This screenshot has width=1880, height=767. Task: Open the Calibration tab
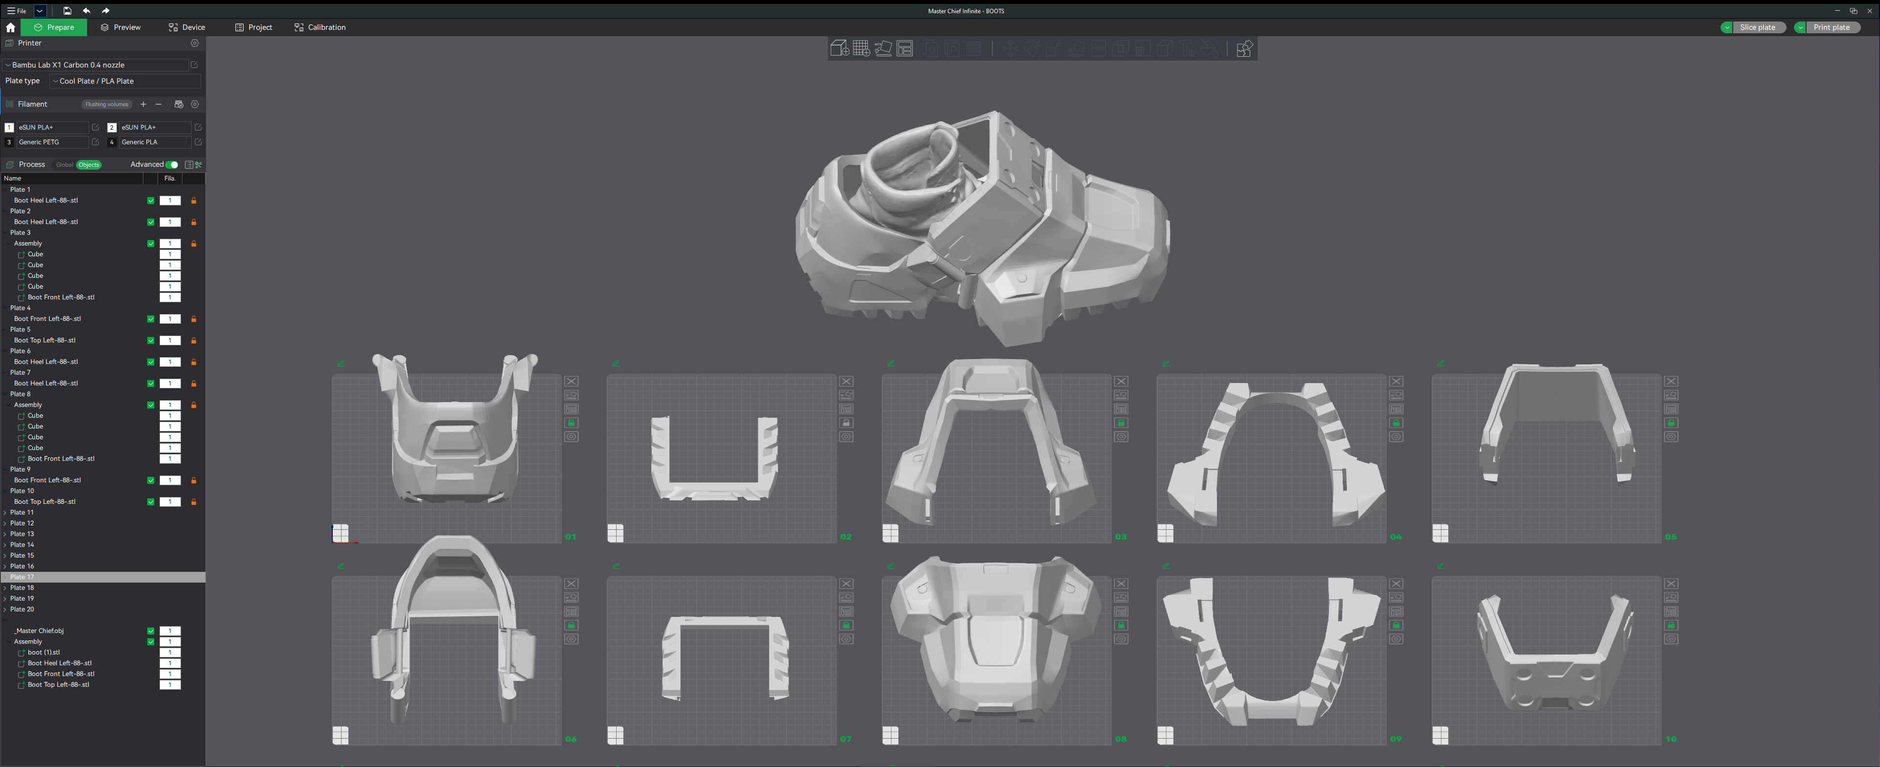(320, 27)
